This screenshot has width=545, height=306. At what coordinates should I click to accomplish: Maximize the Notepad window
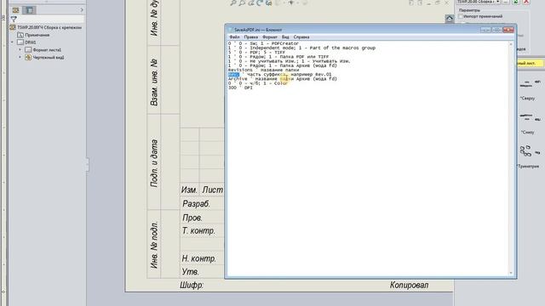point(496,30)
